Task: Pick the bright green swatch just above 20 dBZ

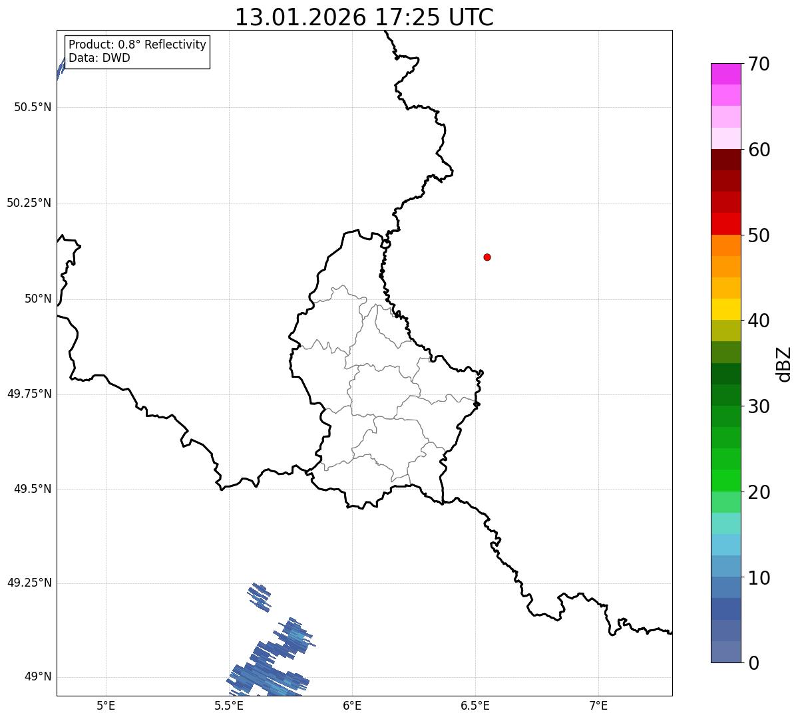Action: tap(725, 481)
